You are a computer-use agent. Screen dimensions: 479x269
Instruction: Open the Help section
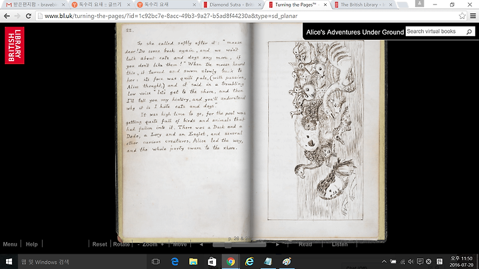[32, 244]
